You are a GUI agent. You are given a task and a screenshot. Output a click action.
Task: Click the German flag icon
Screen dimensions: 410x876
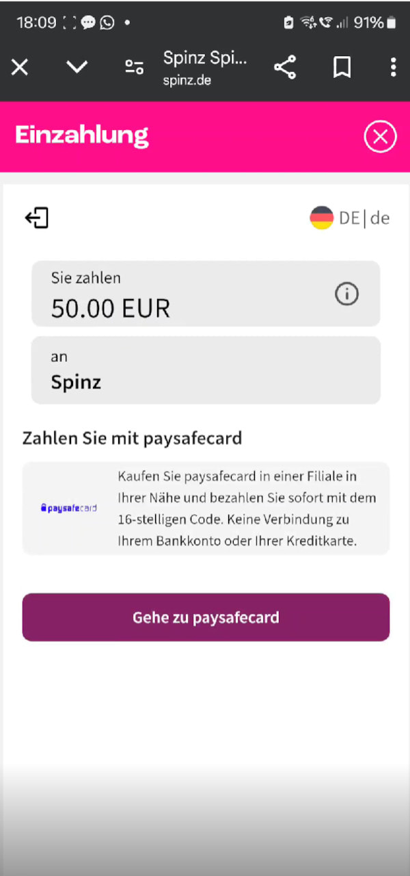point(321,218)
